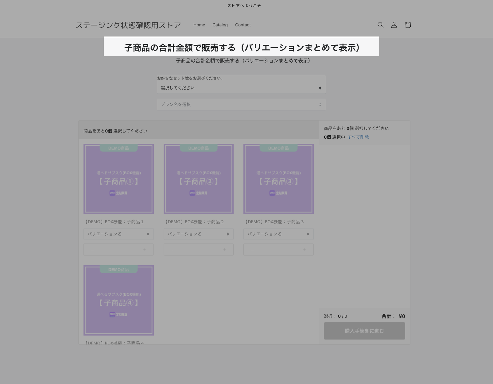Click the 子商品① product image
This screenshot has width=493, height=384.
118,179
